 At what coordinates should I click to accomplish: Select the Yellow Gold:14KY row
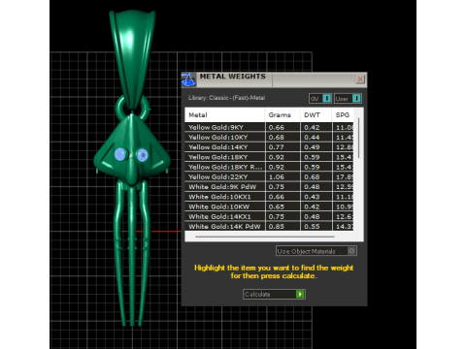pos(269,147)
